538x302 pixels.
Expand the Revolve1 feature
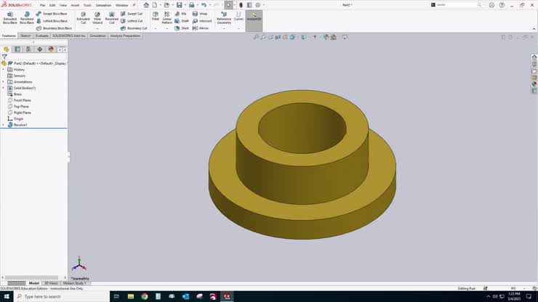click(4, 125)
